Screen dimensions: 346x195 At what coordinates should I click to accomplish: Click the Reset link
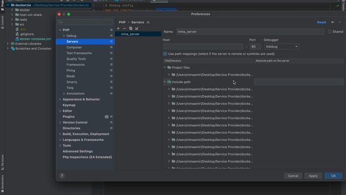click(322, 22)
